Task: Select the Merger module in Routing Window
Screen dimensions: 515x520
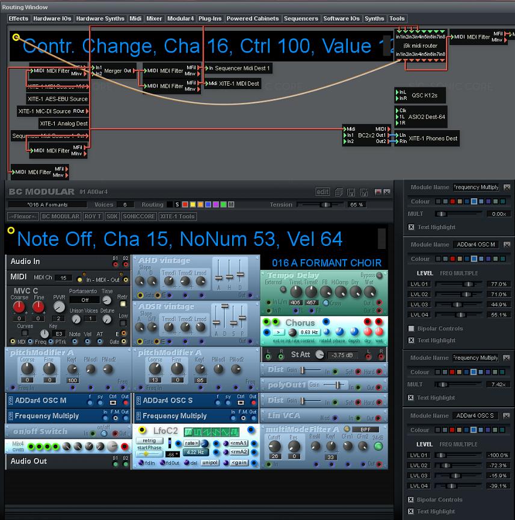Action: click(114, 70)
